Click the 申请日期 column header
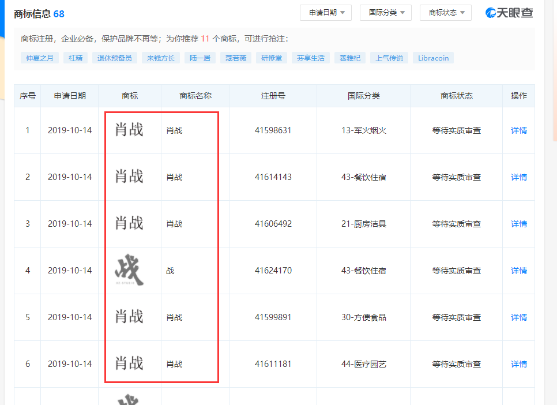This screenshot has height=405, width=557. click(x=70, y=96)
